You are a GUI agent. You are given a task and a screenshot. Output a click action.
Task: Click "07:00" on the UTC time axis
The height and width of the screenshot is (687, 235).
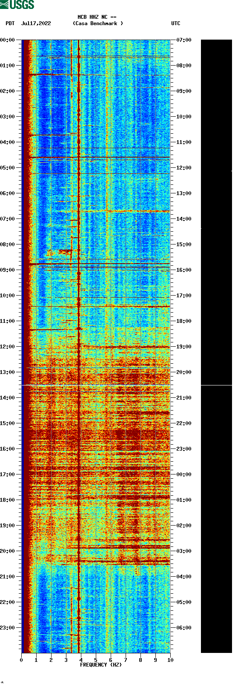pos(184,40)
